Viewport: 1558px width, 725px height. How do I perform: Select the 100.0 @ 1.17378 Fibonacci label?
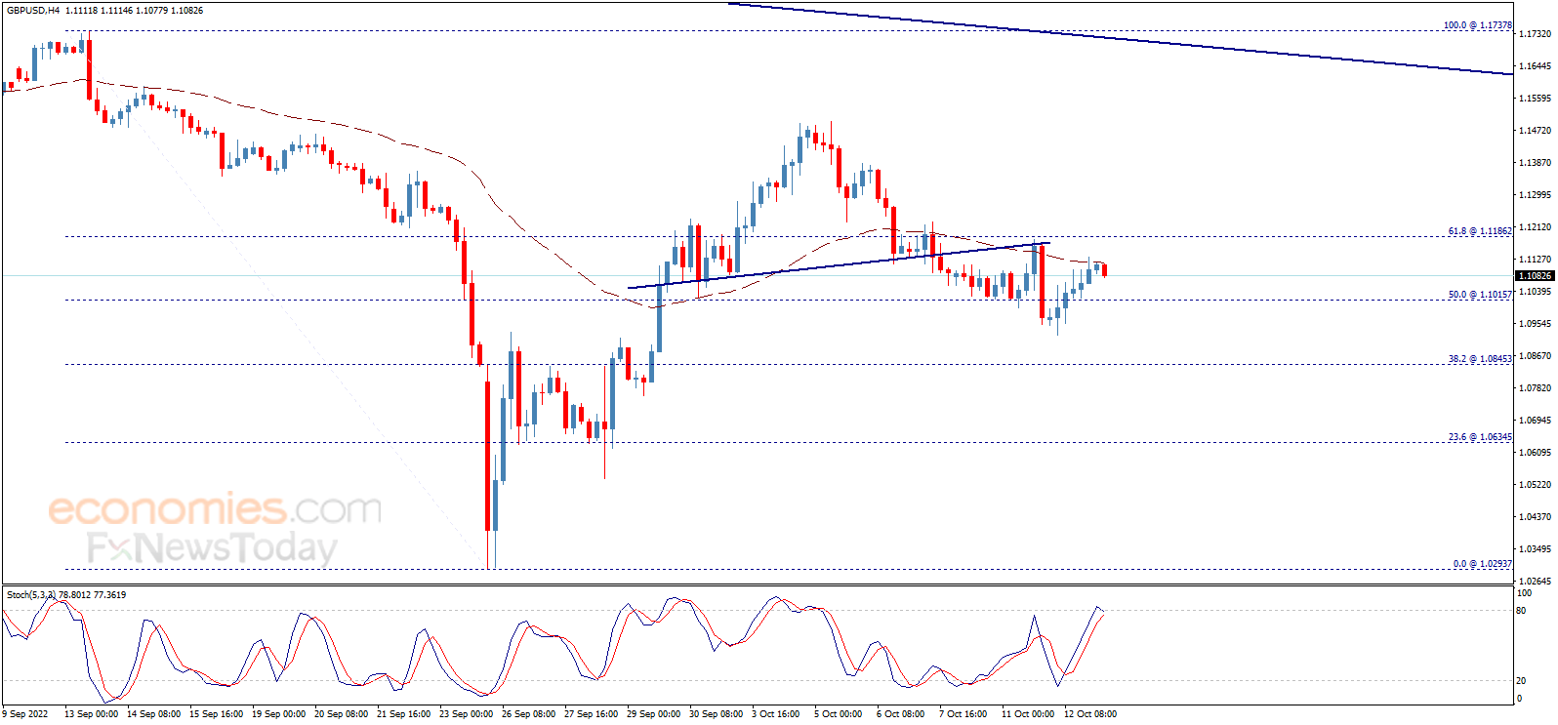click(1477, 25)
